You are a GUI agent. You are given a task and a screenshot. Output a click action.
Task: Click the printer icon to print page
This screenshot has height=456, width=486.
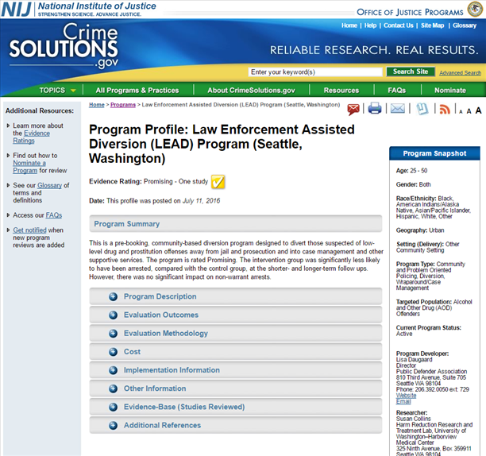coord(374,109)
